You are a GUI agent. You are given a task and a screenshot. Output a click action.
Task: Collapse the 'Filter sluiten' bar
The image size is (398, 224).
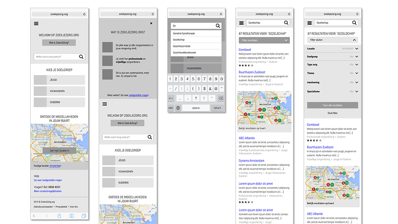click(x=332, y=40)
